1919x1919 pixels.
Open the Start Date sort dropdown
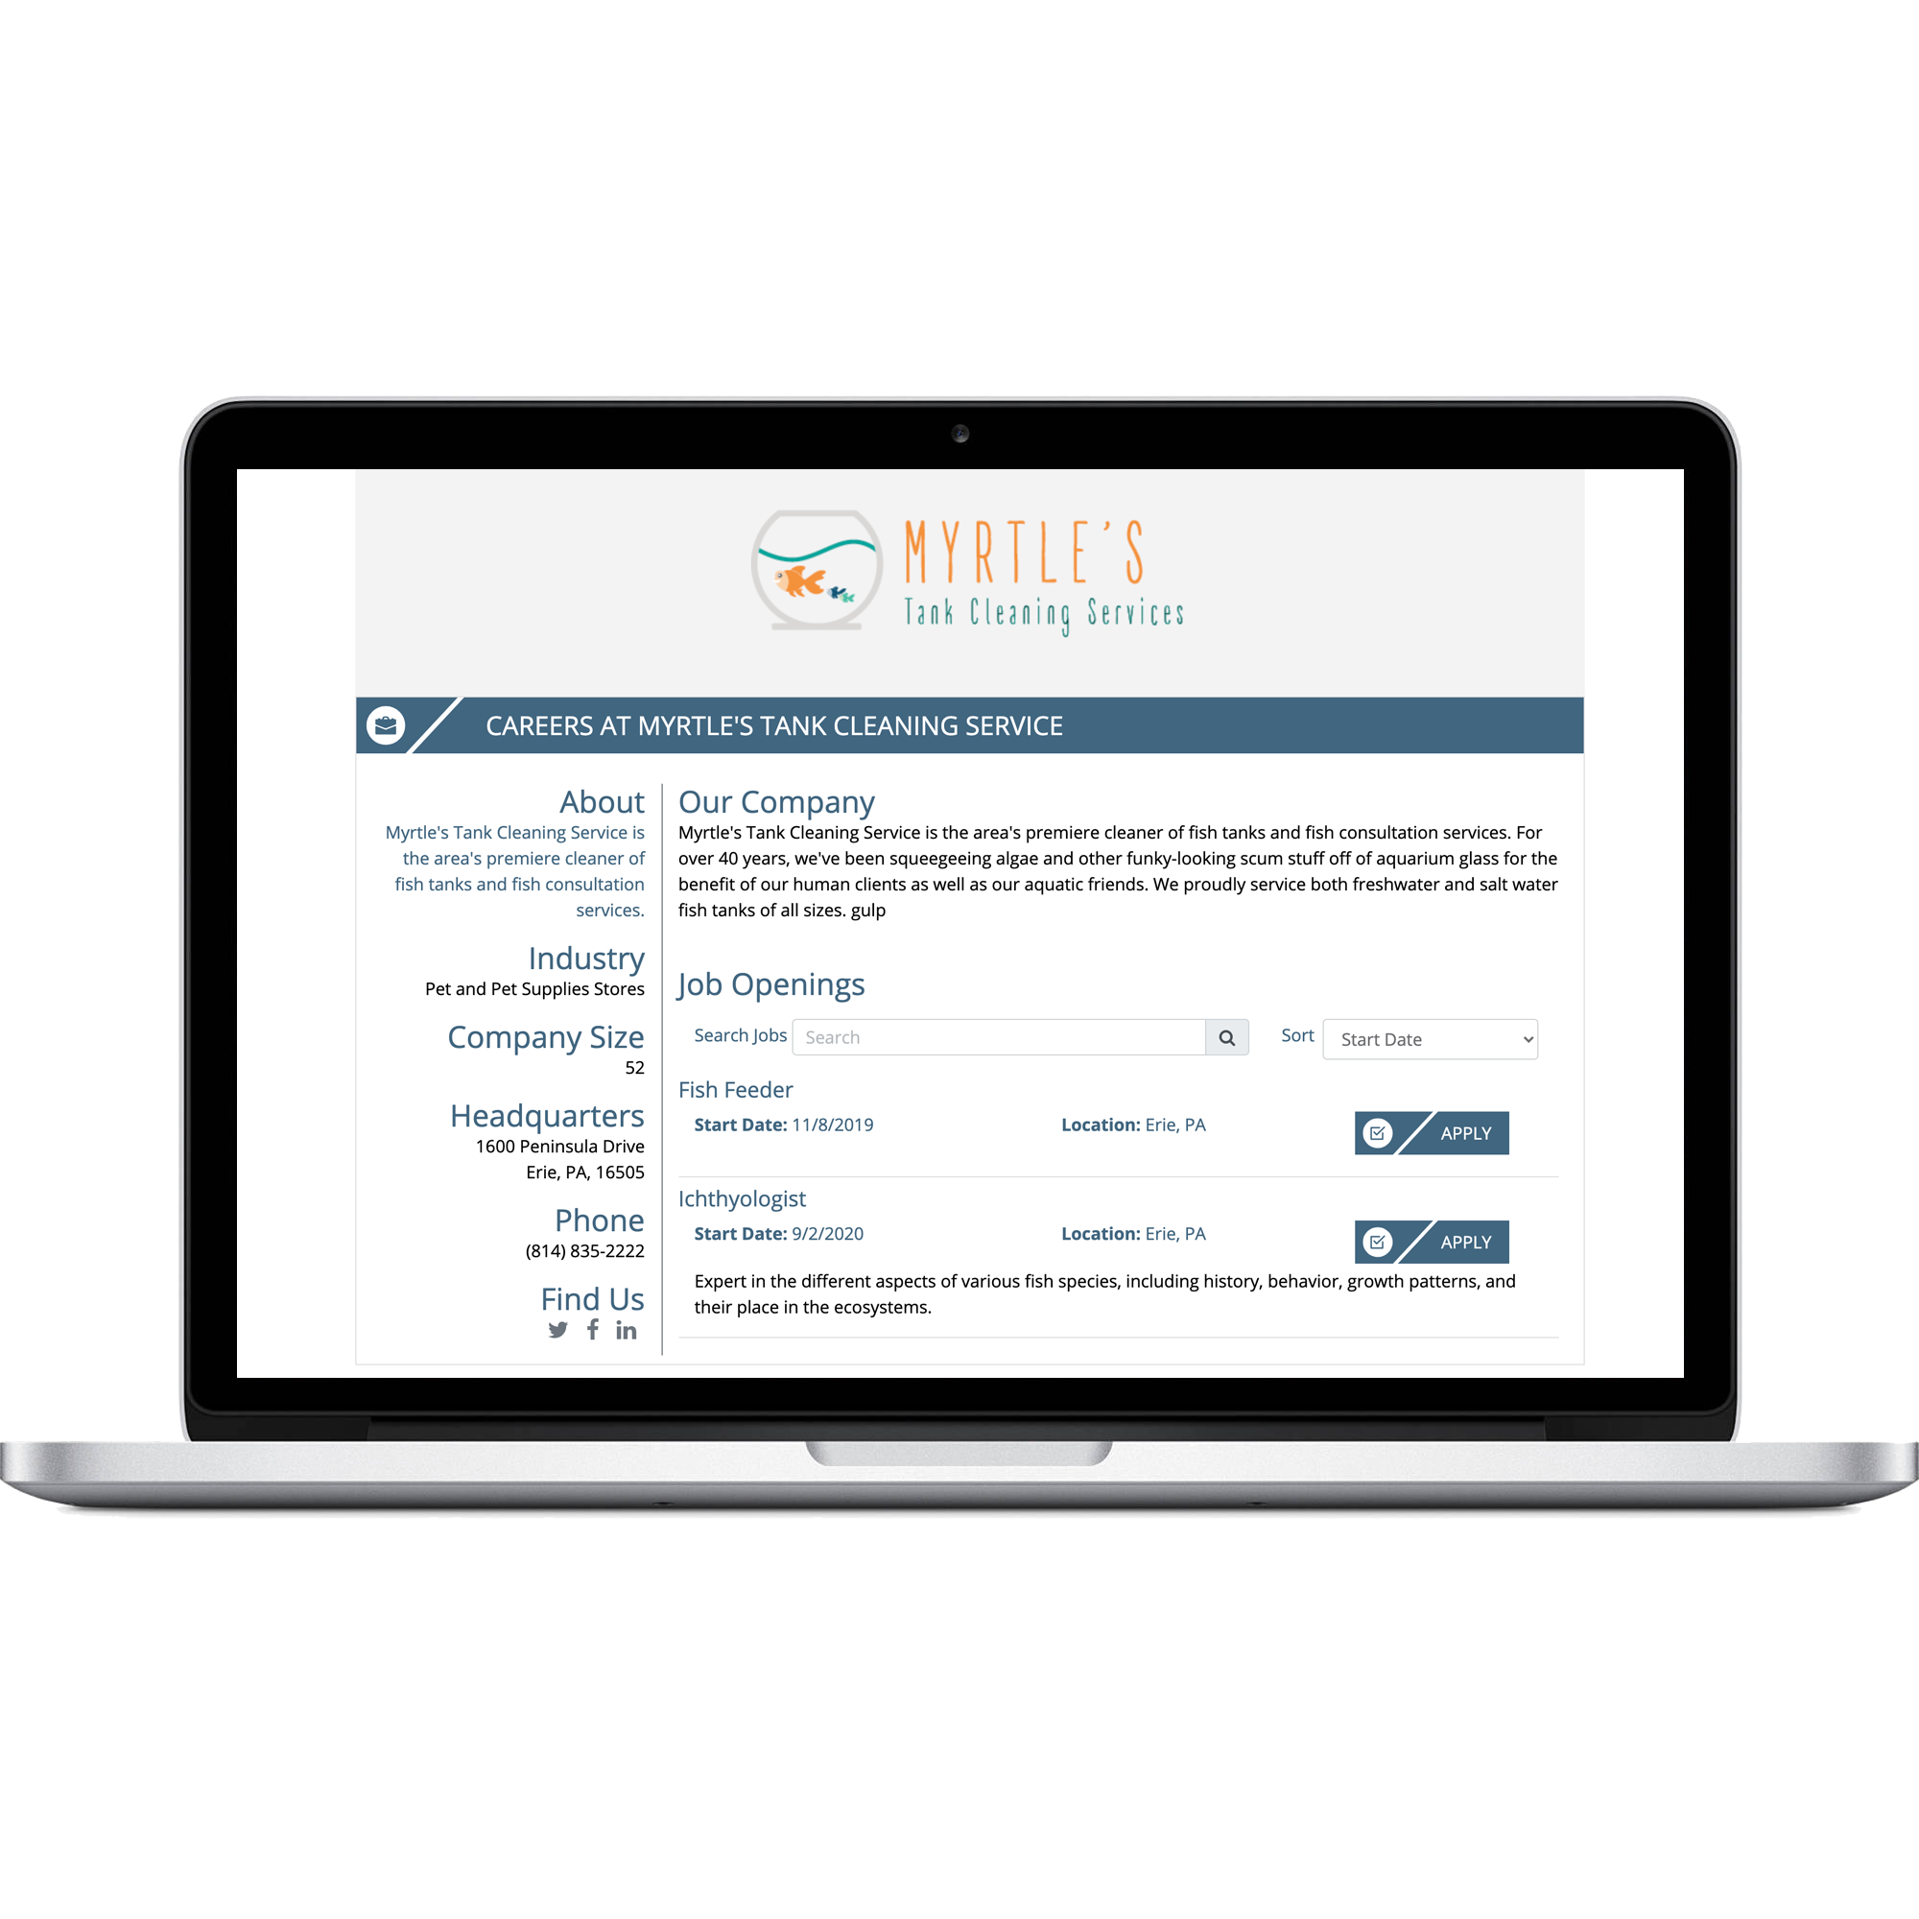[x=1429, y=1037]
